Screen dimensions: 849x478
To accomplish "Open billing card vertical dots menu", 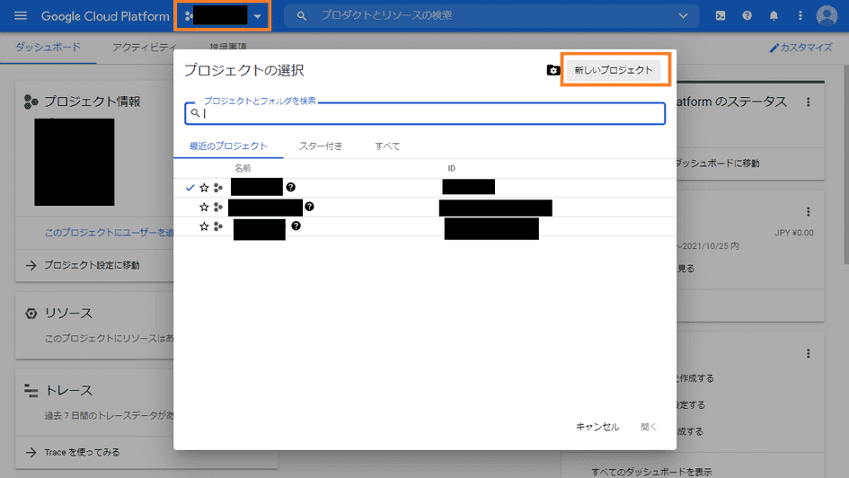I will pos(809,212).
